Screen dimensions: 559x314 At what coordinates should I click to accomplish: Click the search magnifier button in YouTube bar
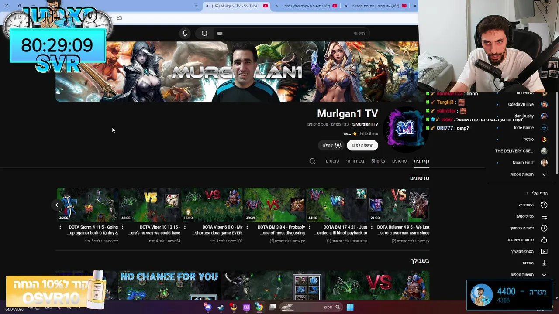204,34
